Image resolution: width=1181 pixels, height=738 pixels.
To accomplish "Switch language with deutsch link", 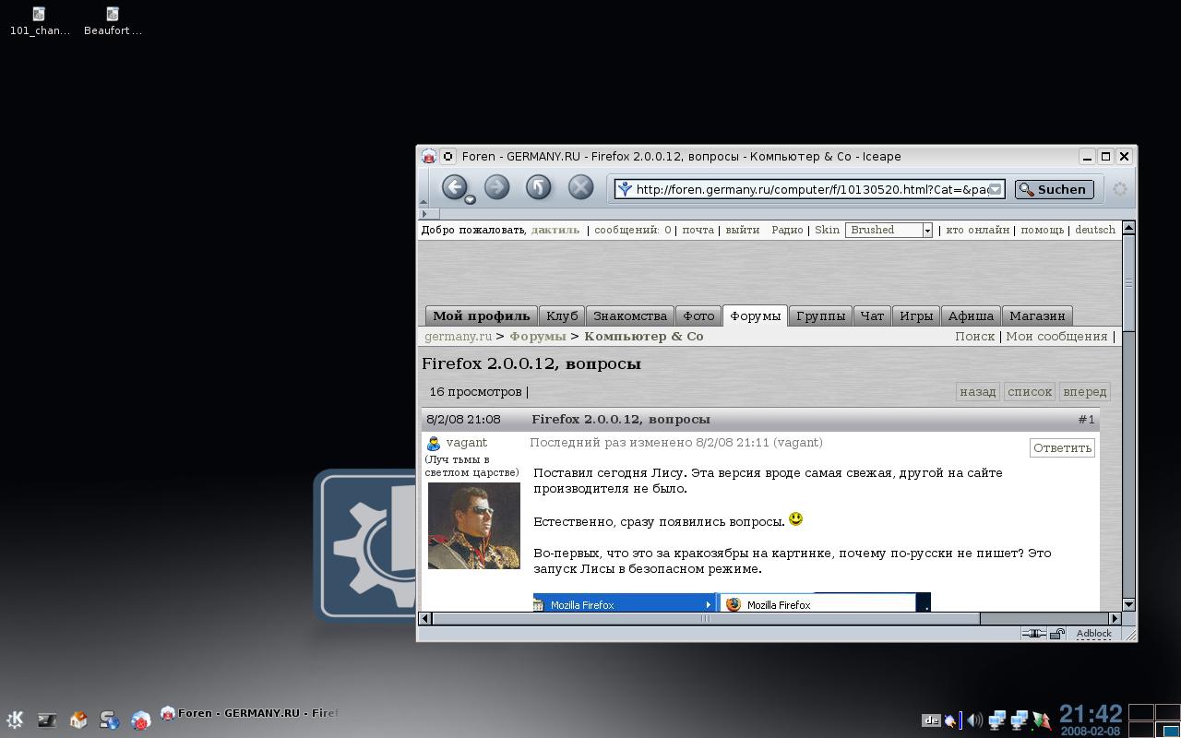I will coord(1095,230).
